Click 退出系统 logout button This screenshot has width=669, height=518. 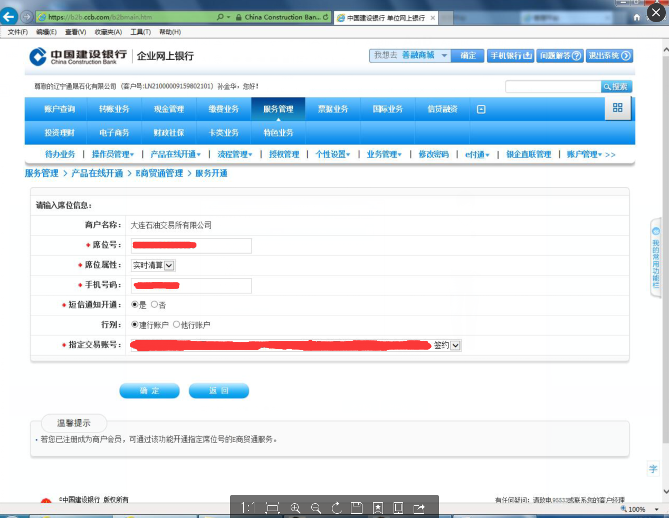[609, 55]
